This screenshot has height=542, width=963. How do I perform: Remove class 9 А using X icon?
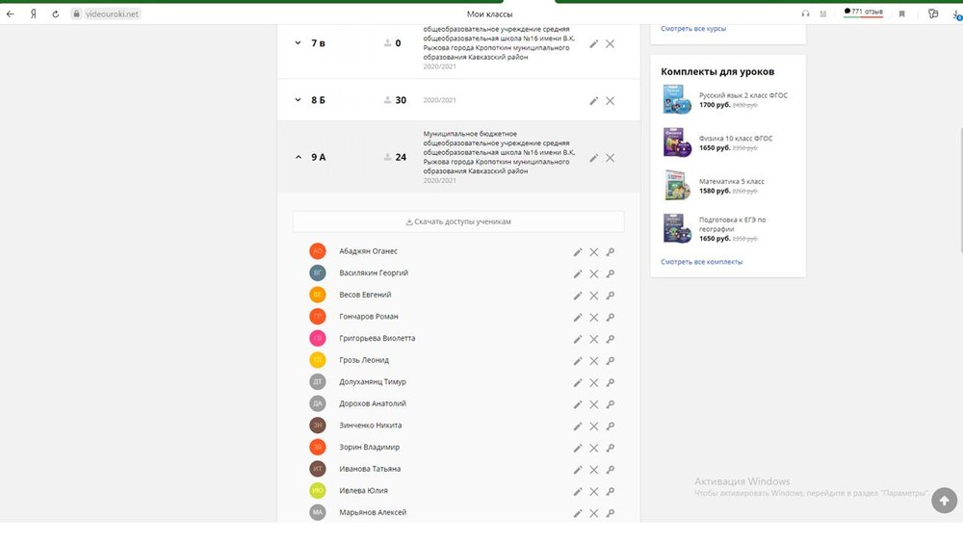point(610,158)
